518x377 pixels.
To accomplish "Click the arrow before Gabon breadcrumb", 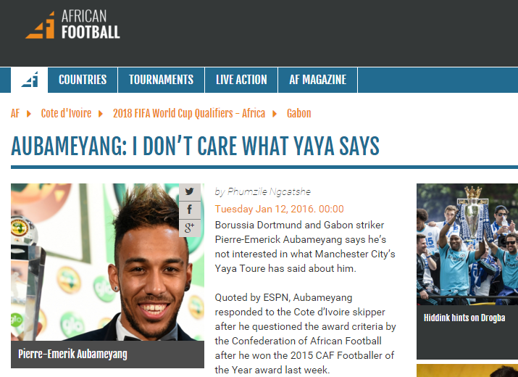I will coord(275,114).
